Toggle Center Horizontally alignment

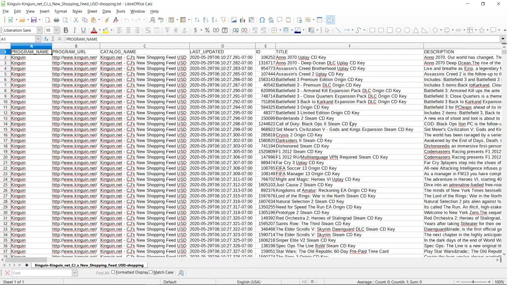(128, 30)
